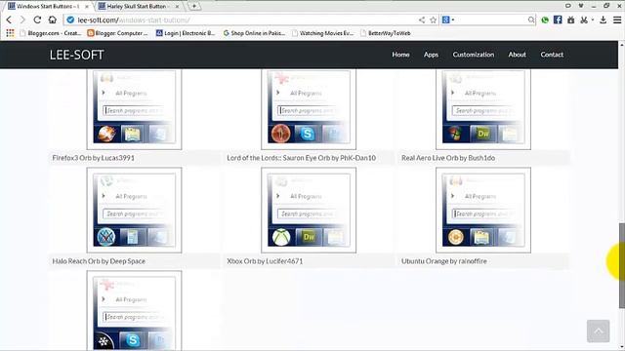Select the Halo Reach Orb thumbnail
The width and height of the screenshot is (625, 351).
click(134, 211)
